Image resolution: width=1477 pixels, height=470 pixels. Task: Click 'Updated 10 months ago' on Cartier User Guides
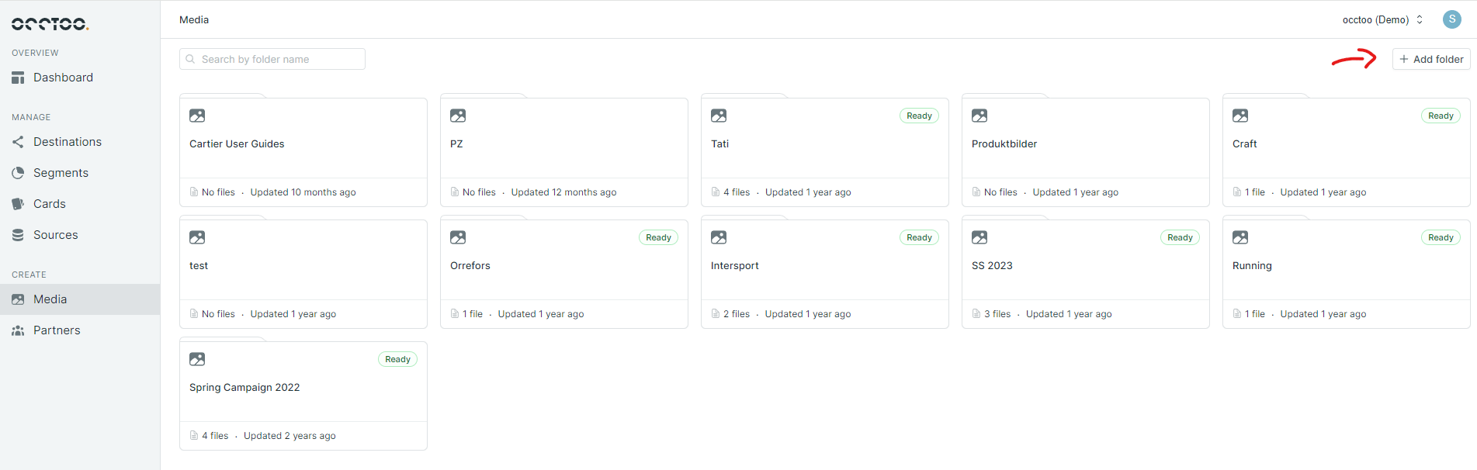(303, 192)
